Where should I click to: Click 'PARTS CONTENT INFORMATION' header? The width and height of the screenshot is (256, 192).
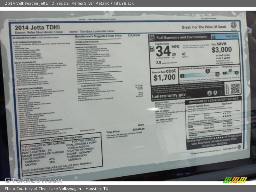click(61, 139)
